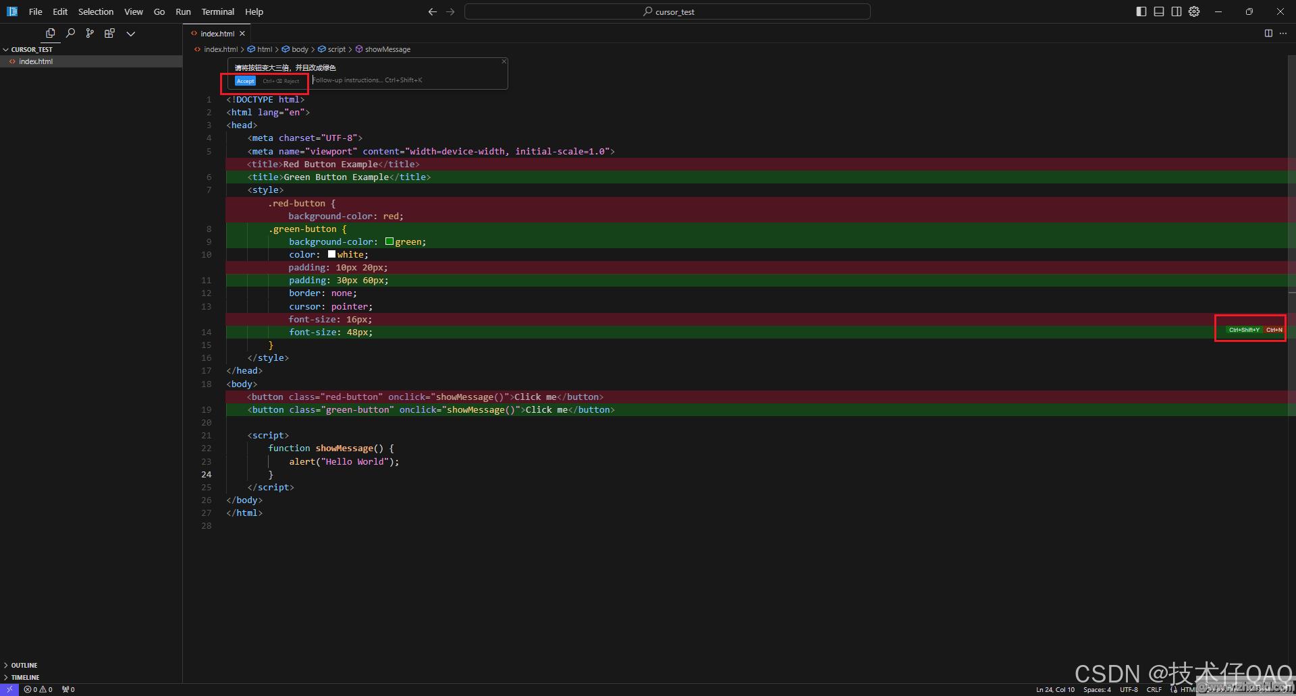Click the settings gear in title bar
Screen dimensions: 1296x696
click(x=1194, y=11)
